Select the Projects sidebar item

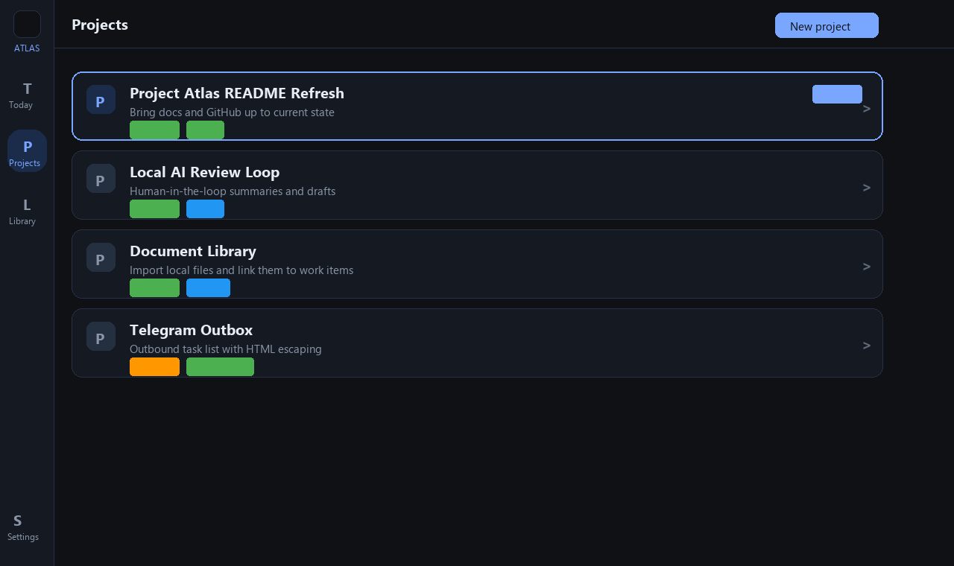click(27, 151)
